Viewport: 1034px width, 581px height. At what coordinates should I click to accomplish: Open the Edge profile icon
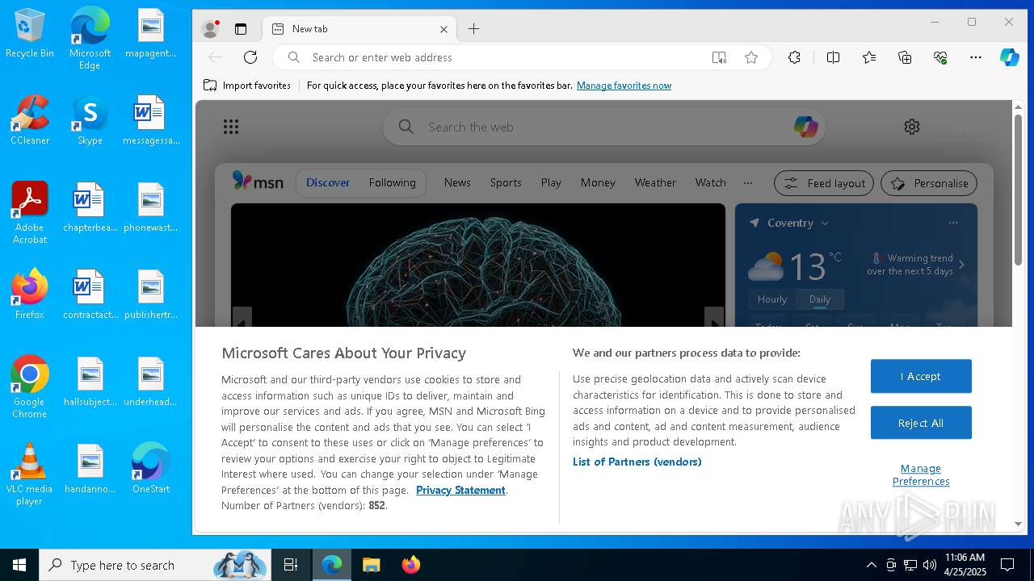tap(210, 29)
